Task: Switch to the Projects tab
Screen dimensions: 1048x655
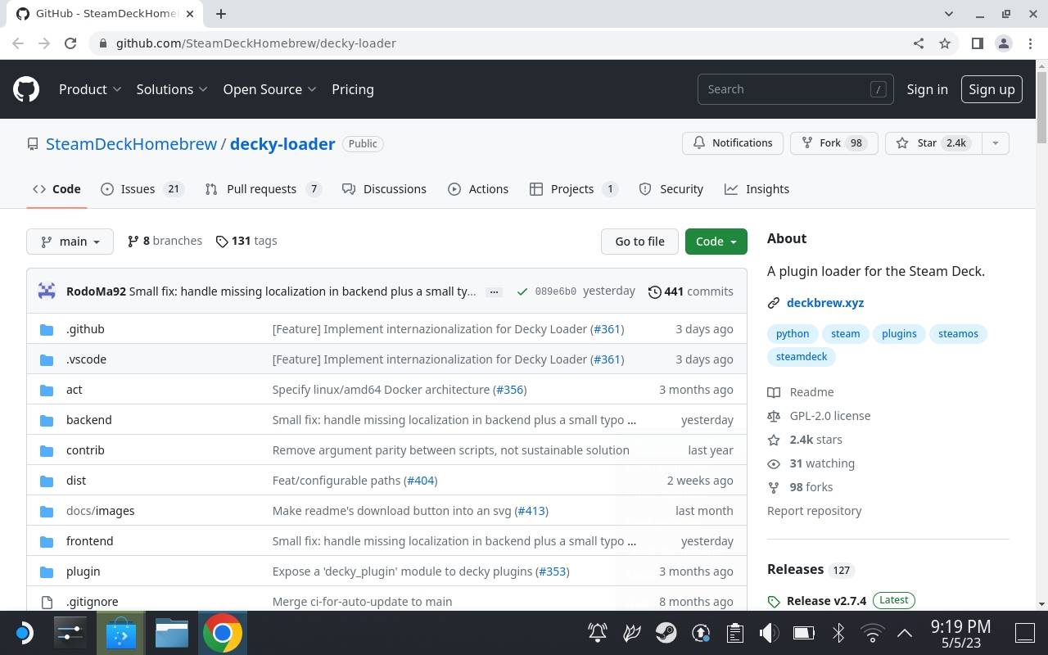Action: tap(574, 189)
